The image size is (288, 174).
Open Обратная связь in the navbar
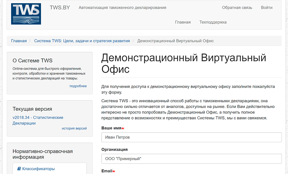coord(237,8)
